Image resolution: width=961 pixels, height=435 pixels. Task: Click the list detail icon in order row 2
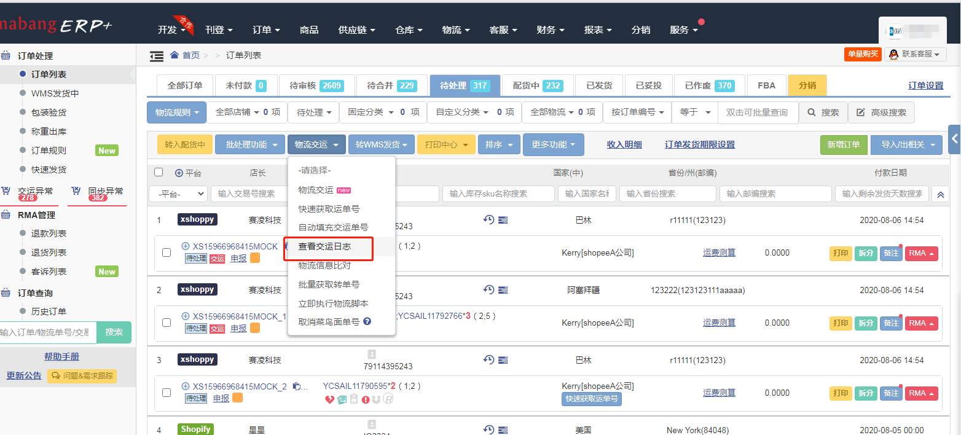(x=503, y=290)
